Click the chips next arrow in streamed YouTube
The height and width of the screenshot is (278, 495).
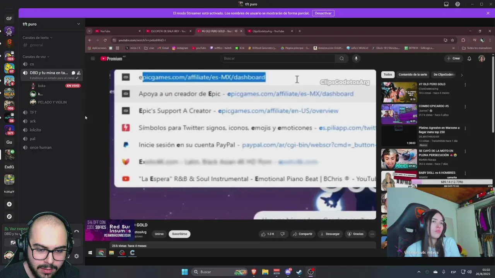coord(461,75)
